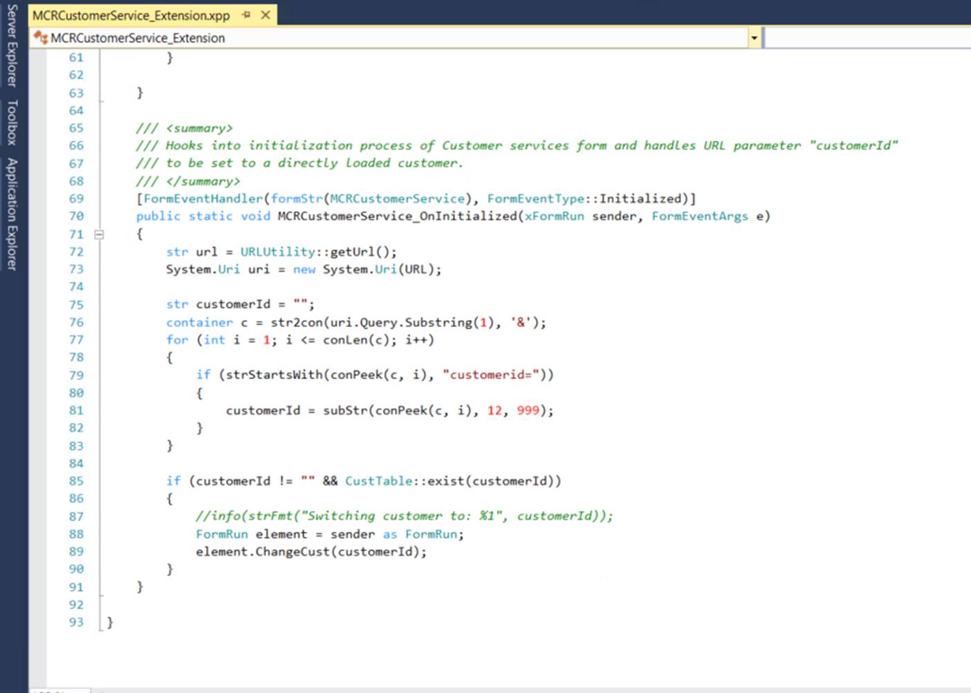Image resolution: width=971 pixels, height=693 pixels.
Task: Click 'FormRun element = sender as FormRun'
Action: (330, 534)
